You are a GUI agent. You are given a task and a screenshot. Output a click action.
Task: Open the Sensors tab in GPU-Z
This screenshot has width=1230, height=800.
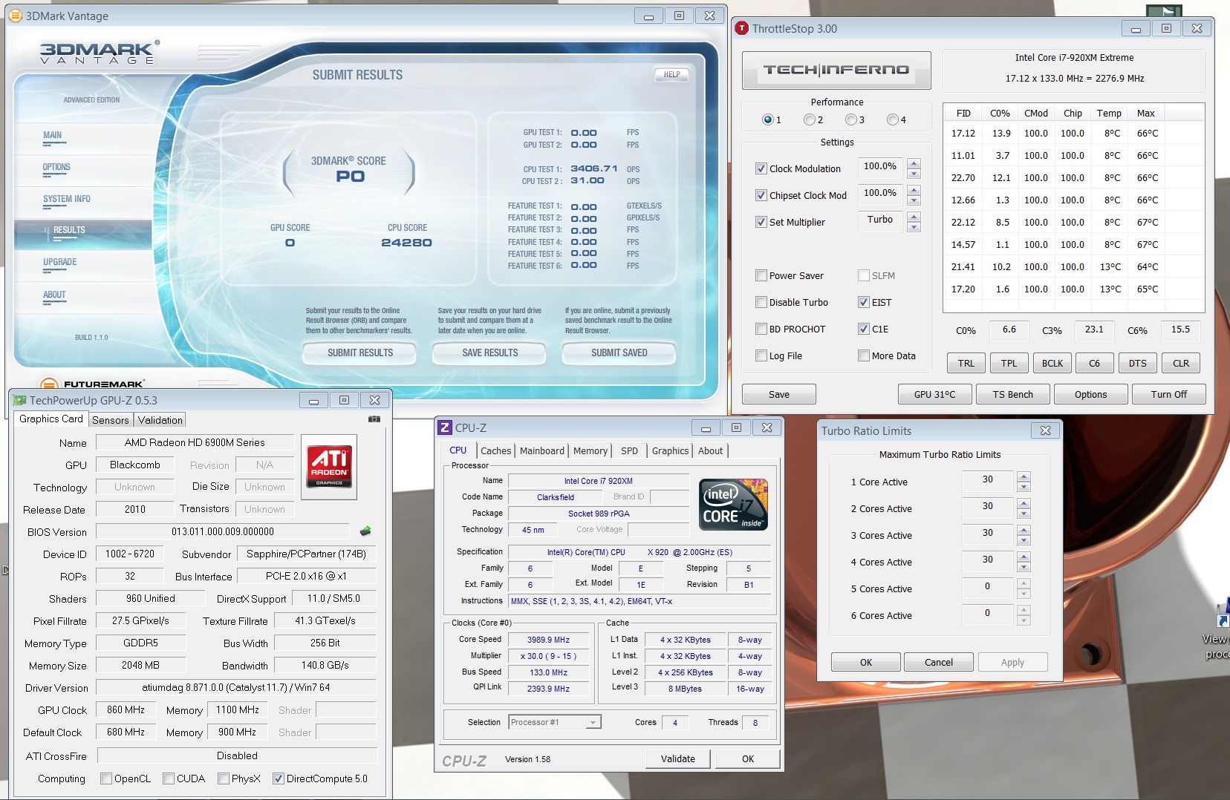(111, 420)
